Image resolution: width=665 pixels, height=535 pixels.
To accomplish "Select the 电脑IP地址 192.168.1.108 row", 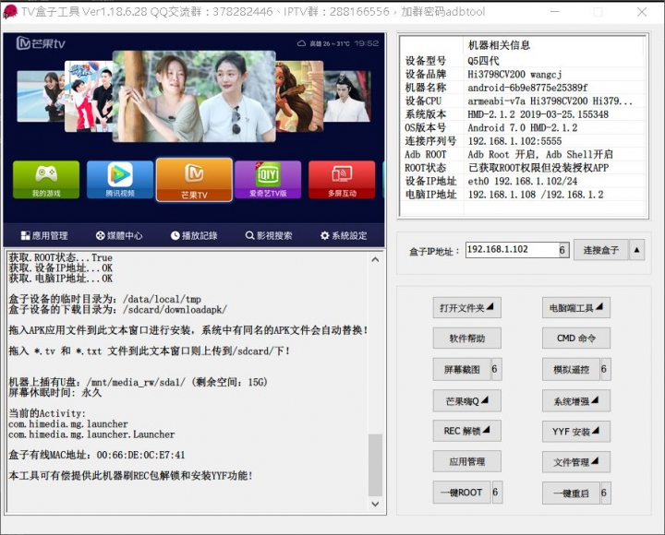I will click(x=523, y=195).
